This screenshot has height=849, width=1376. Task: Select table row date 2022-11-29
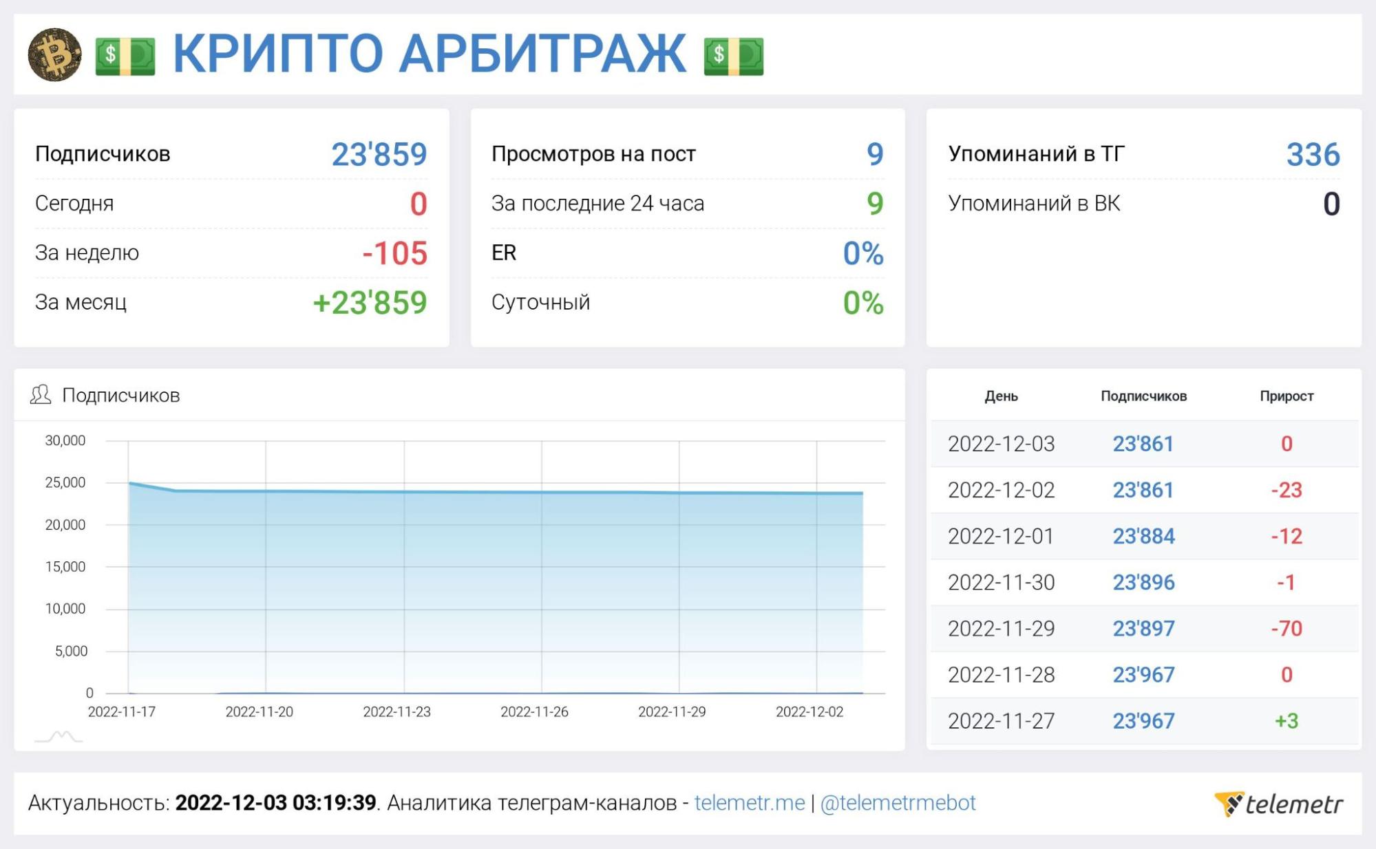coord(1002,628)
